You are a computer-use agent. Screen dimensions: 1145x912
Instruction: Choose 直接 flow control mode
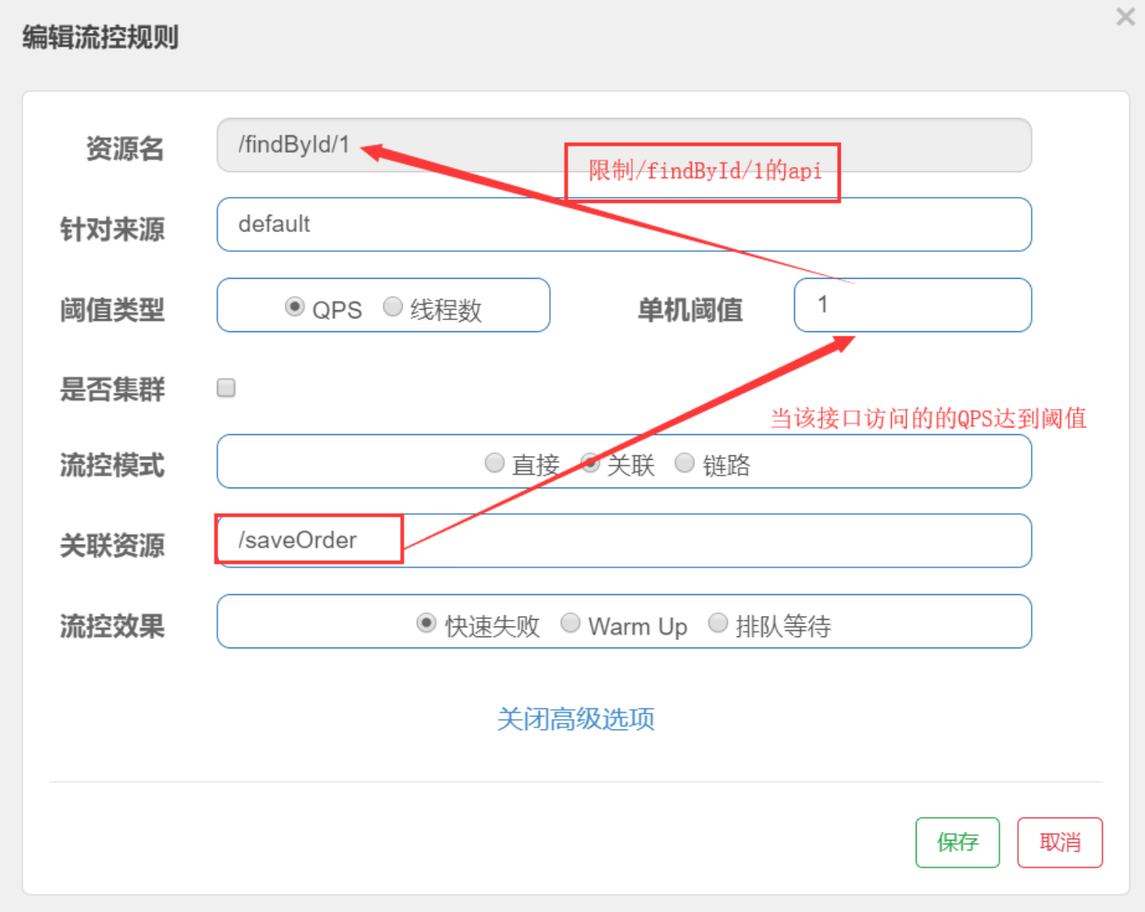tap(494, 463)
